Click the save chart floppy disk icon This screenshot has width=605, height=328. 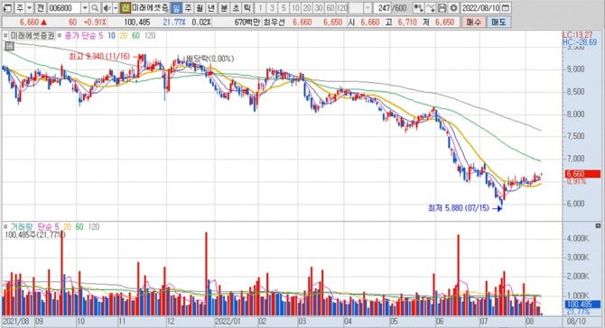tap(442, 8)
